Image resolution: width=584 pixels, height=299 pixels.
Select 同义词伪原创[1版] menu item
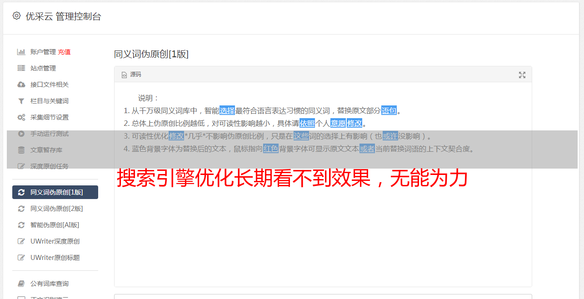tap(55, 192)
